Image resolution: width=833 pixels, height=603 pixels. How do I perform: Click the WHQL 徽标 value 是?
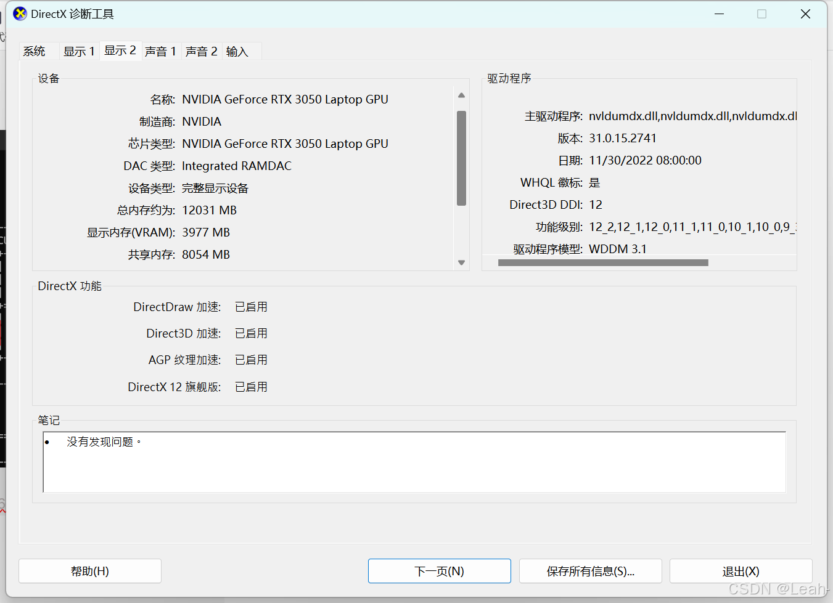point(594,182)
